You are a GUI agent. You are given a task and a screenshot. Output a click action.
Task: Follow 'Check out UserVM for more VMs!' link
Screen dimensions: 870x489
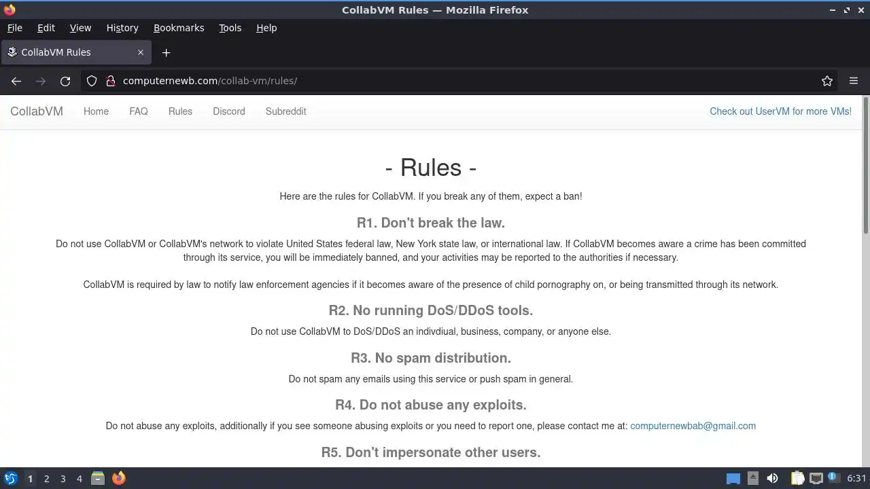[780, 111]
